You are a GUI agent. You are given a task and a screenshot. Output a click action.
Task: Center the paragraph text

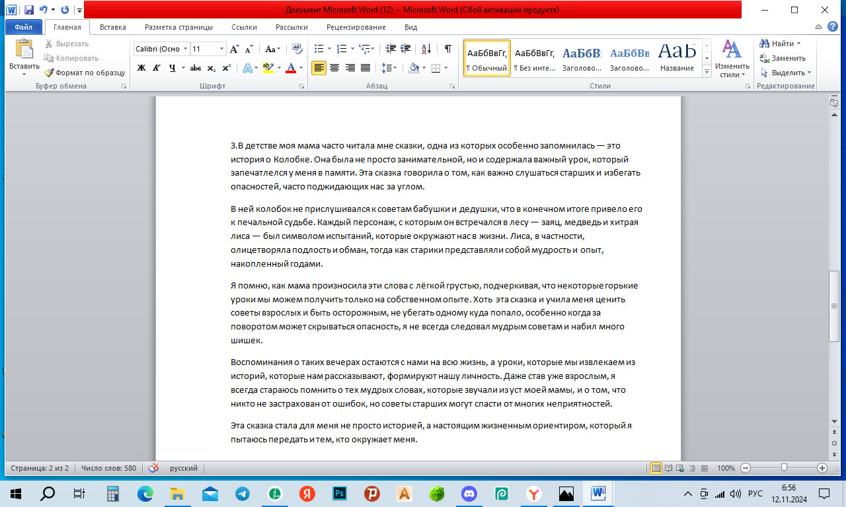pos(334,67)
